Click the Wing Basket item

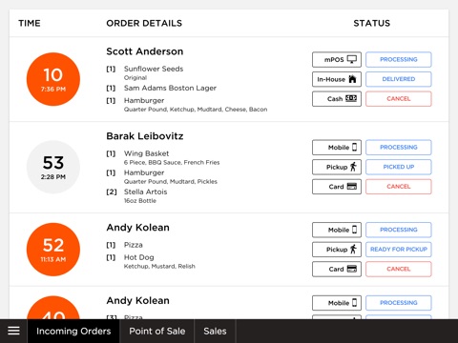pyautogui.click(x=146, y=153)
